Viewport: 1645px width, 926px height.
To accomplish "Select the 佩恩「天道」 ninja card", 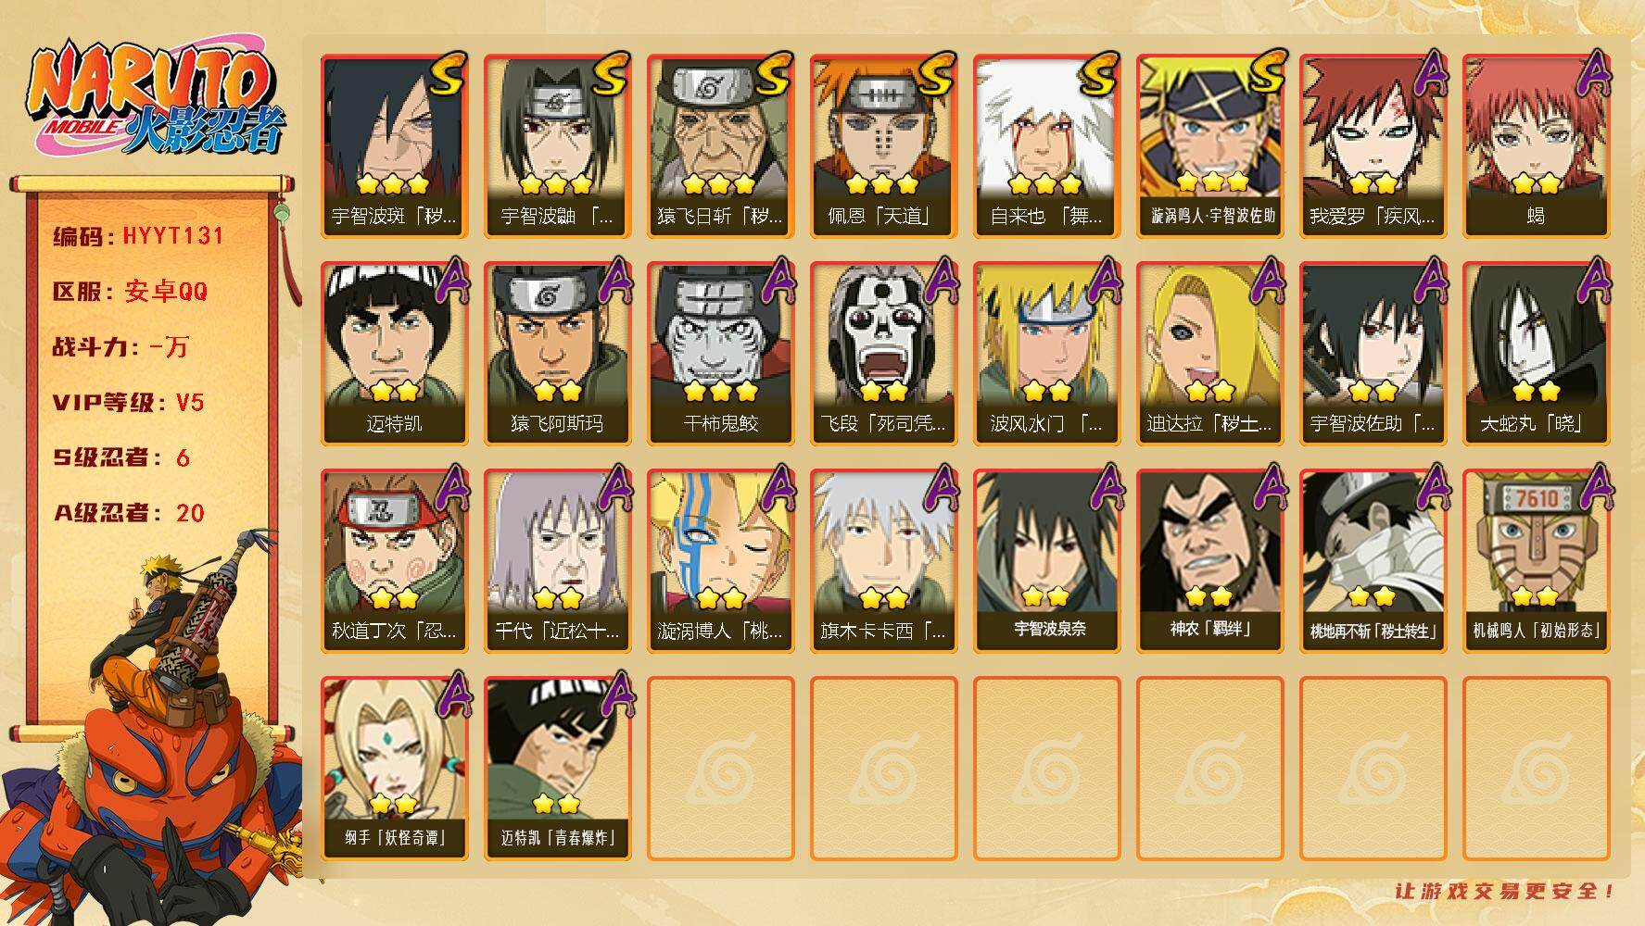I will click(883, 146).
